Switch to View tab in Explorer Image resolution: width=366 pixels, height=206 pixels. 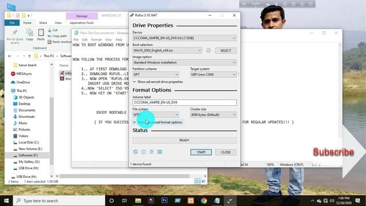point(58,23)
